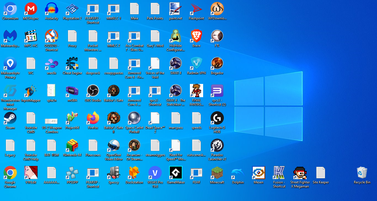Select the Logitech G HUB icon
This screenshot has width=377, height=201.
[217, 118]
